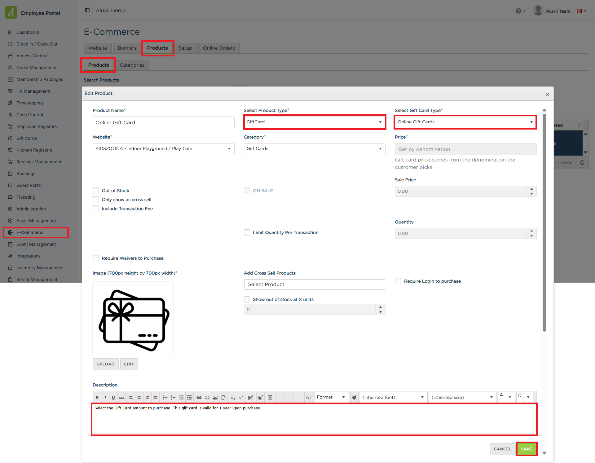Toggle bold formatting in description editor
Screen dimensions: 595x463
point(97,397)
